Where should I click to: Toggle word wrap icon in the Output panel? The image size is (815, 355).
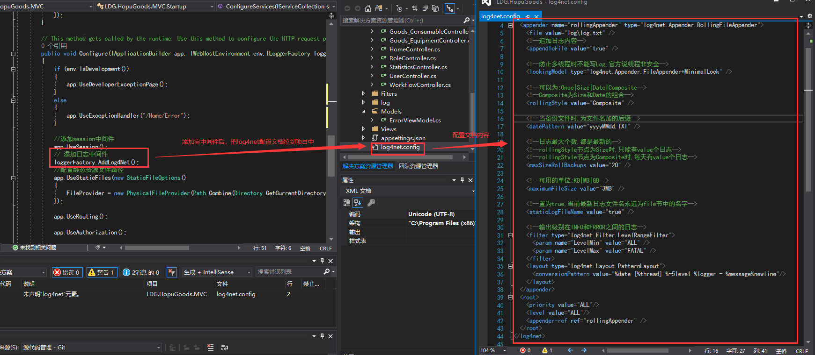pyautogui.click(x=225, y=348)
